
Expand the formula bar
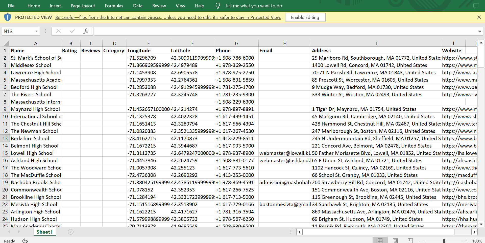point(479,31)
